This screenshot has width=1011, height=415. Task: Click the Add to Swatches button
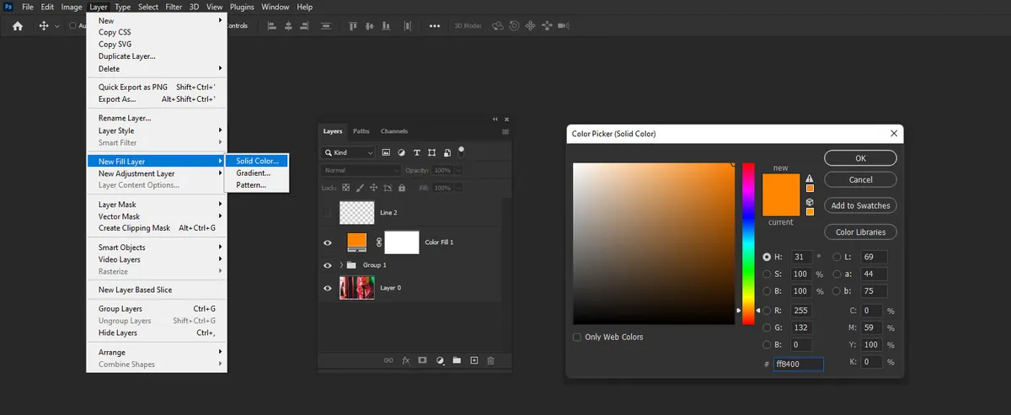click(x=860, y=205)
